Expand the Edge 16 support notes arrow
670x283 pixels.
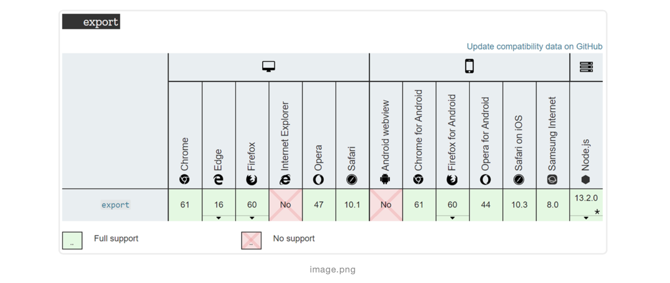(219, 218)
